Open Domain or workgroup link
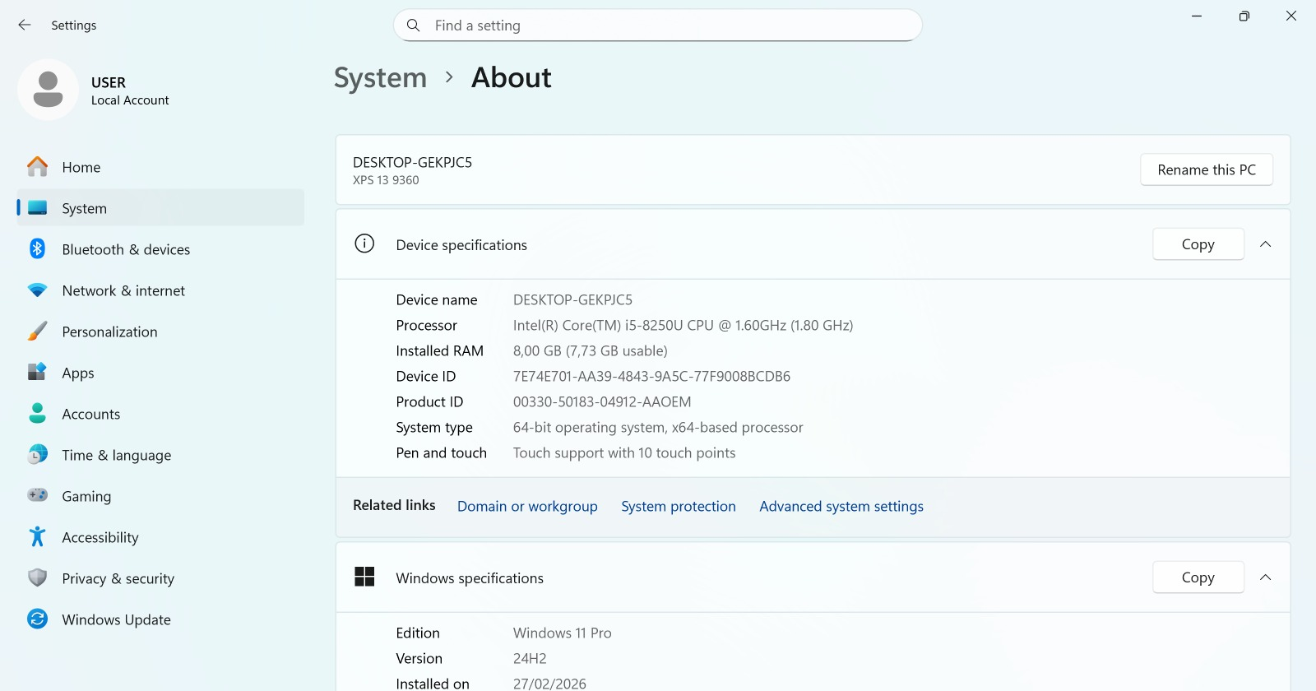1316x691 pixels. click(x=527, y=507)
